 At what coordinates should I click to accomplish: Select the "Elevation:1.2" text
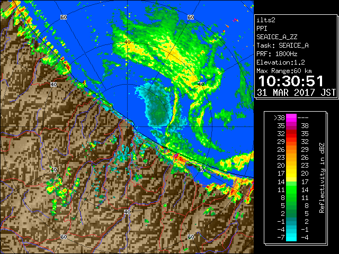pyautogui.click(x=281, y=62)
